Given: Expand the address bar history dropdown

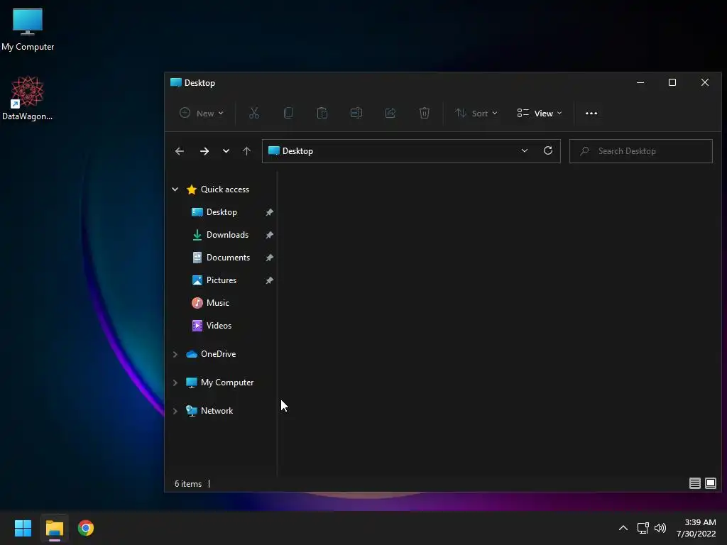Looking at the screenshot, I should [525, 150].
